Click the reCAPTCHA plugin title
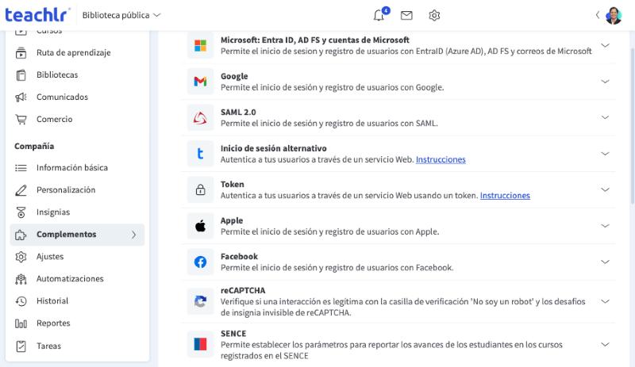635x367 pixels. click(243, 291)
